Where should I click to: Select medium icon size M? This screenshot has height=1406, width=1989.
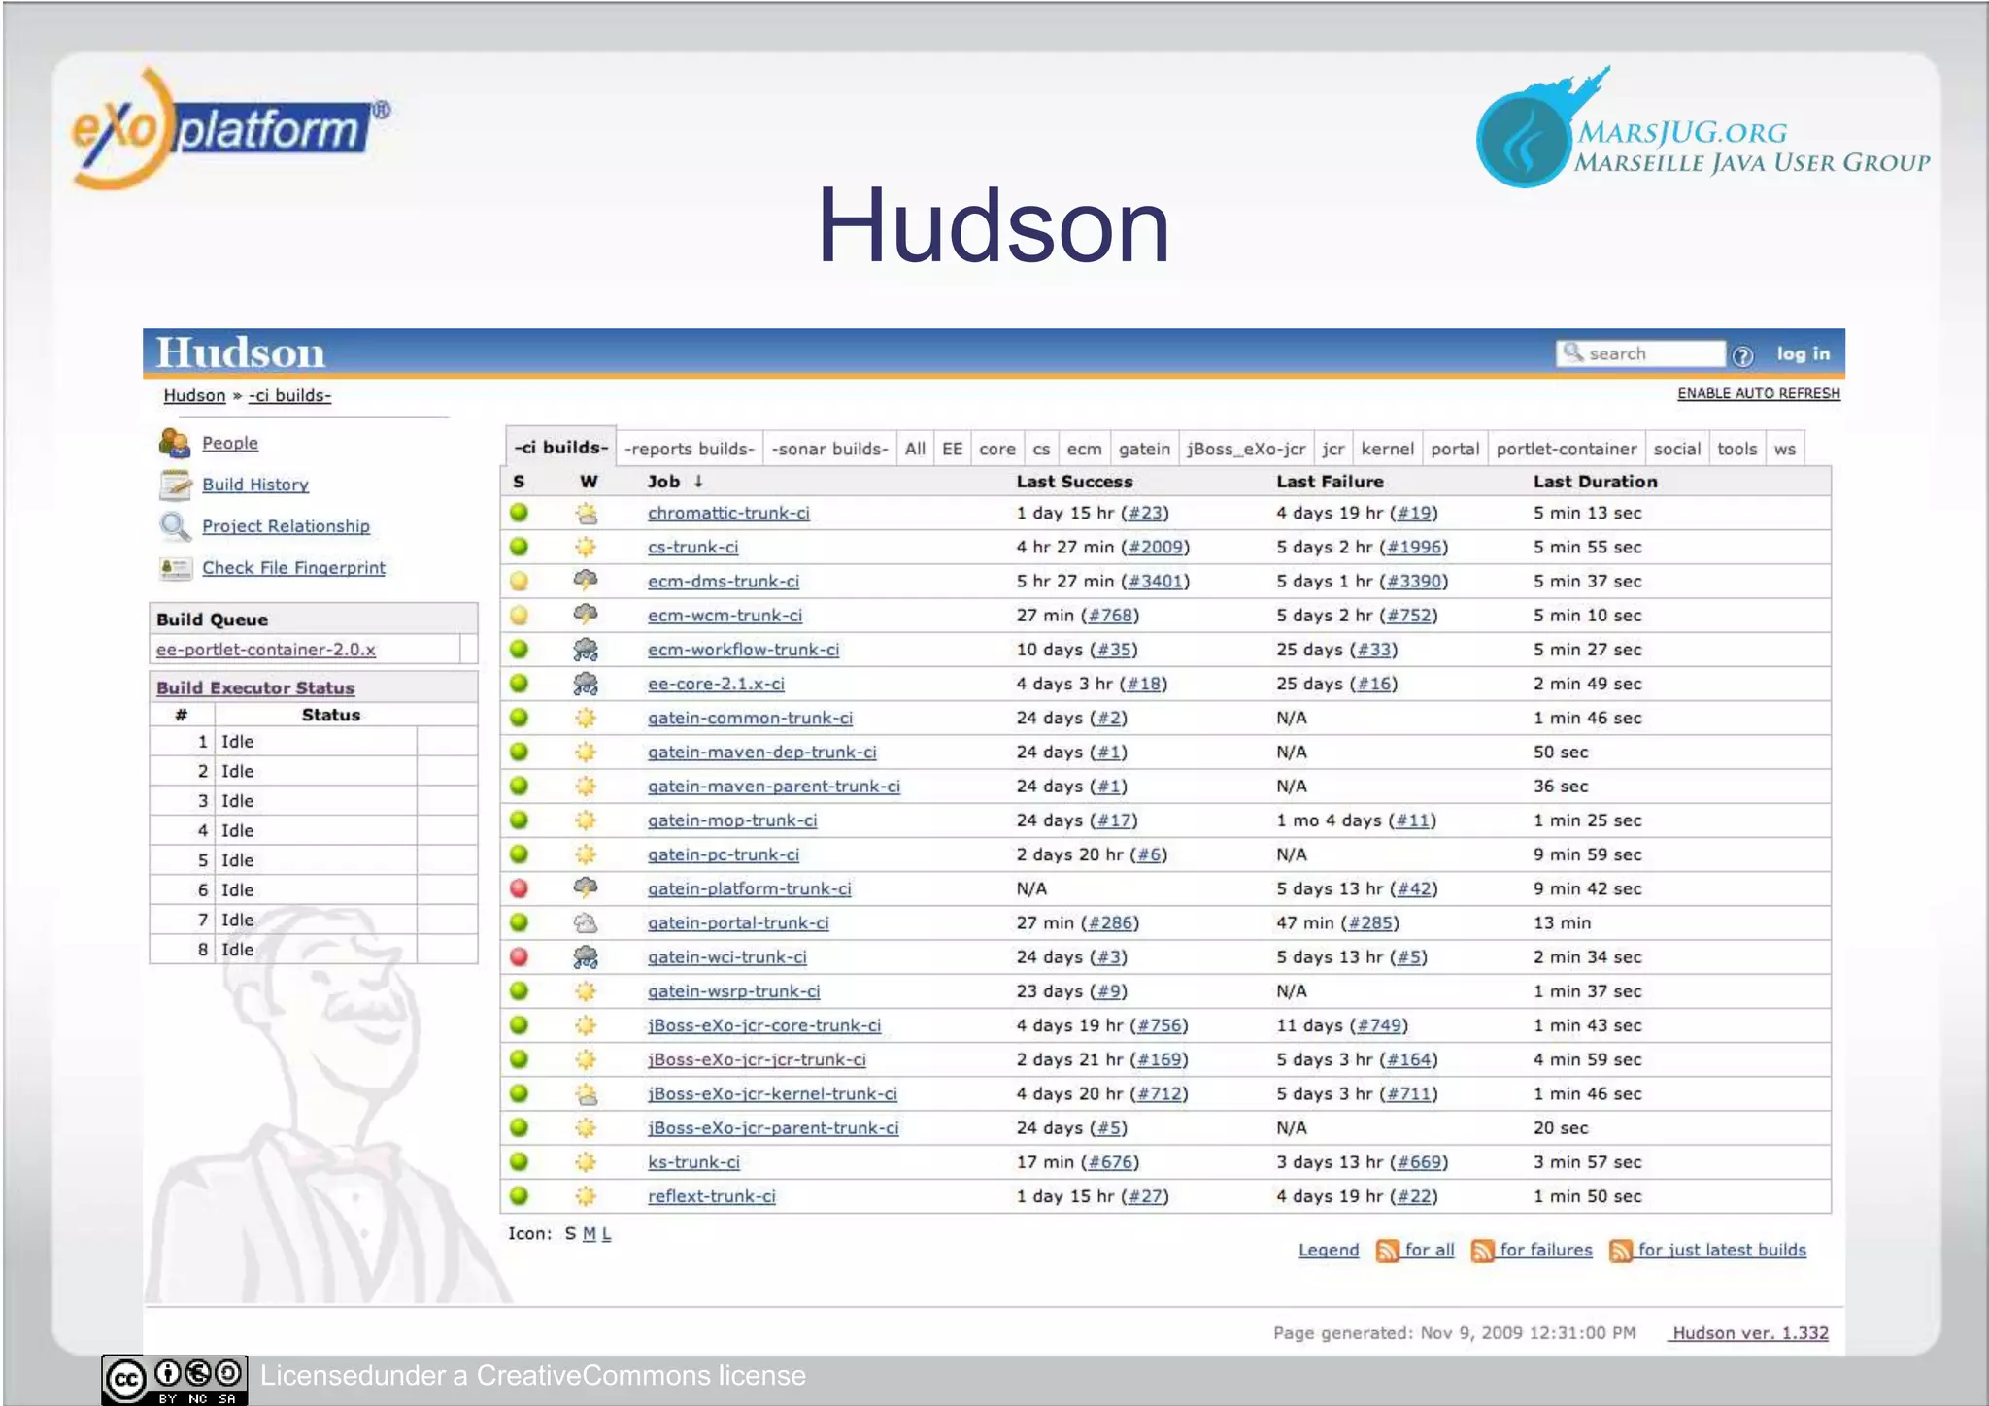pos(590,1234)
